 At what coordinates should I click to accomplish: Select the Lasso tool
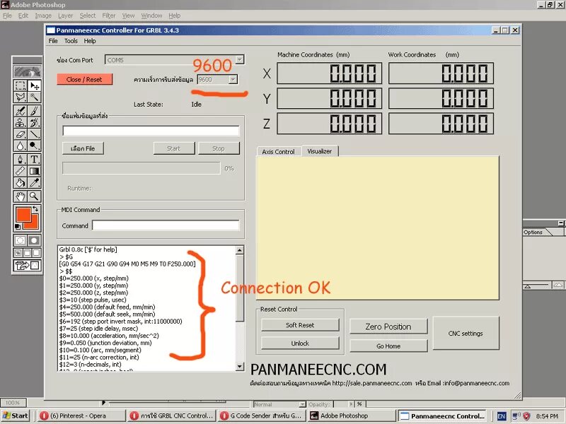(x=21, y=97)
